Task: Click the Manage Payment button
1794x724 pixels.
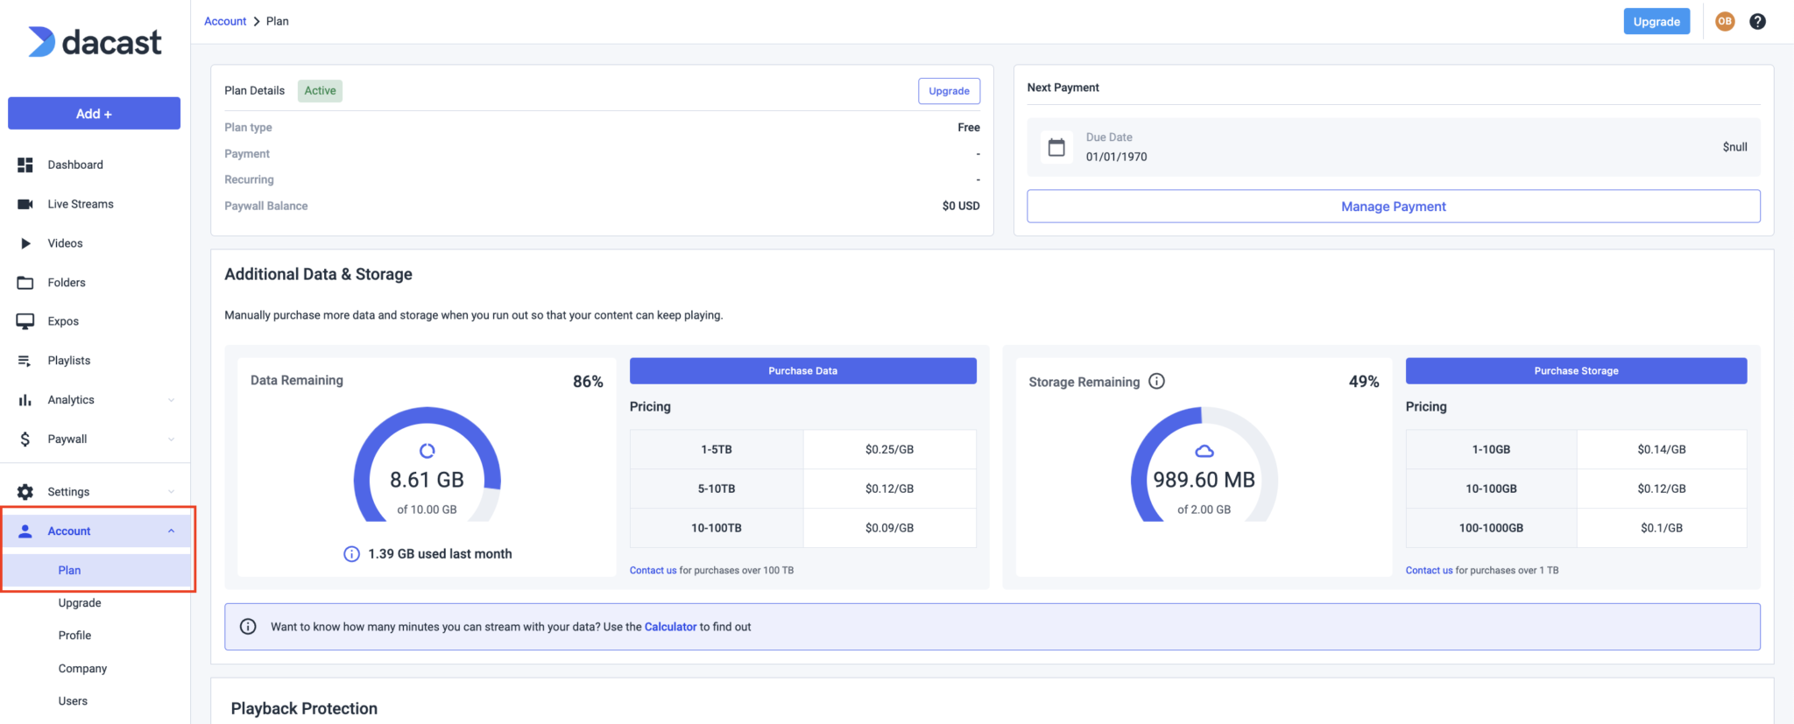Action: point(1393,207)
